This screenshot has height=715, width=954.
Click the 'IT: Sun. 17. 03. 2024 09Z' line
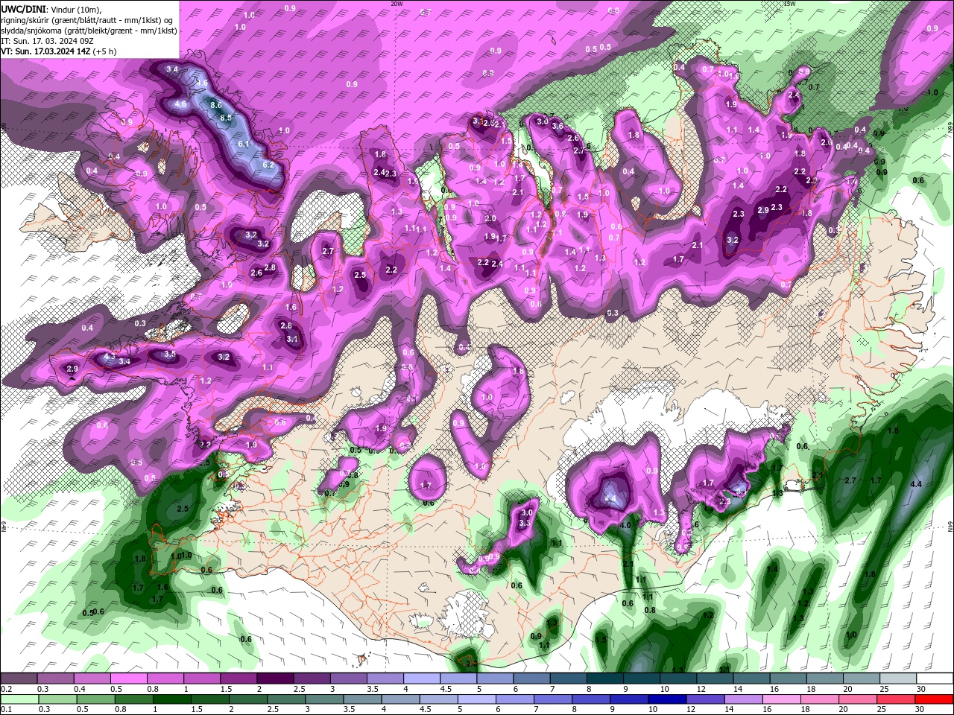(x=45, y=41)
